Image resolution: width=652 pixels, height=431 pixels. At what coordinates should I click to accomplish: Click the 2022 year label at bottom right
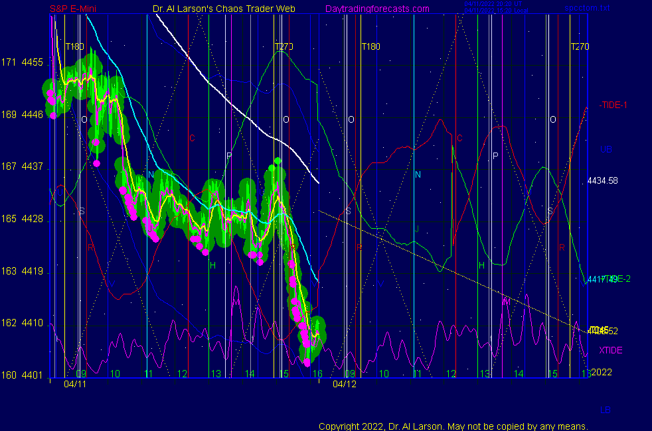pos(602,372)
